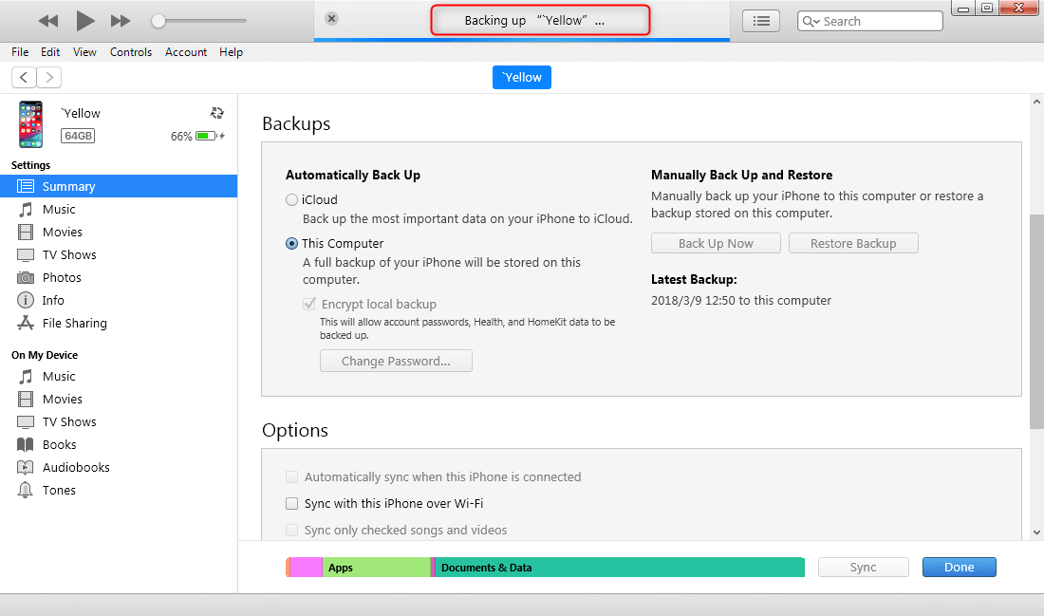
Task: Open Tones under On My Device
Action: 119,490
